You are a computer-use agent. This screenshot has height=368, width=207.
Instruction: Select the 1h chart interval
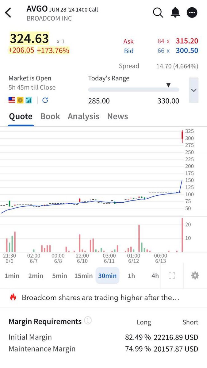(131, 276)
